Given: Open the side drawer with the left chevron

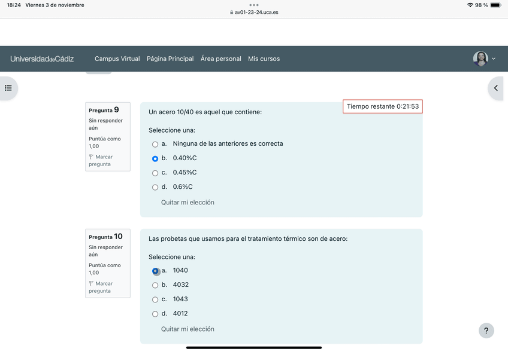Looking at the screenshot, I should click(495, 88).
